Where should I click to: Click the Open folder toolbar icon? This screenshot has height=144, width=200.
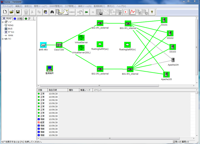tap(12, 12)
